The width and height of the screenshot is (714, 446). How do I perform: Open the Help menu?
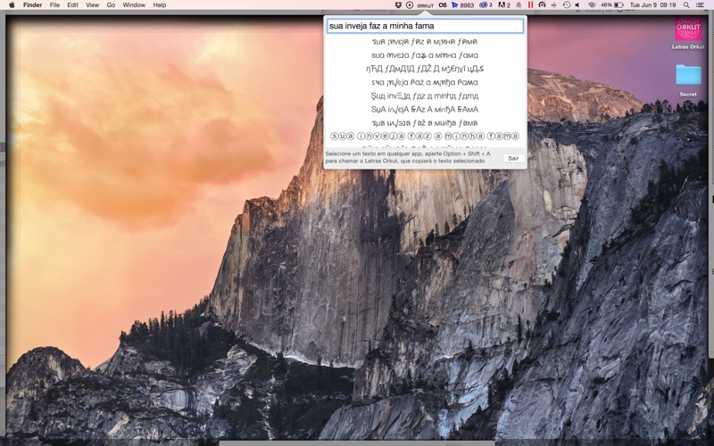click(x=160, y=5)
